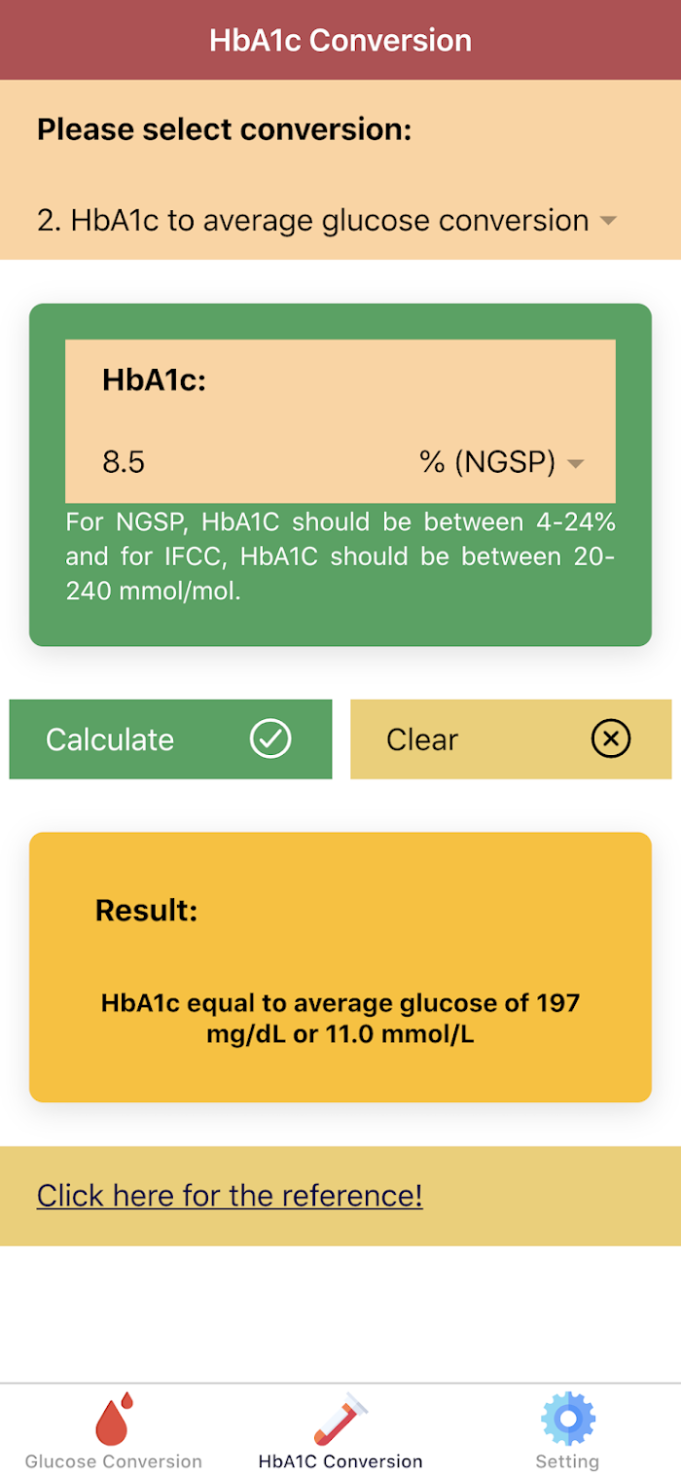Click the X circle icon on Clear

(611, 739)
